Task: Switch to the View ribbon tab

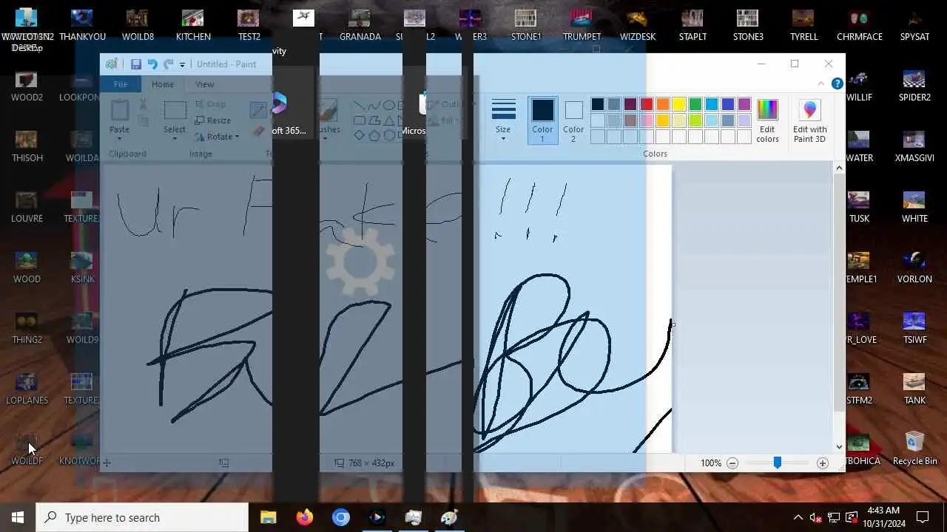Action: [204, 84]
